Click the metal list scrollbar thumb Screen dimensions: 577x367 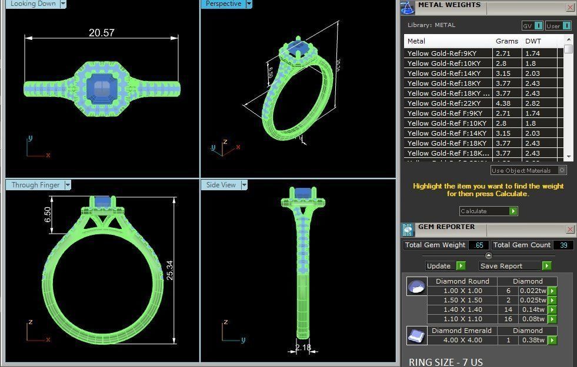[569, 49]
